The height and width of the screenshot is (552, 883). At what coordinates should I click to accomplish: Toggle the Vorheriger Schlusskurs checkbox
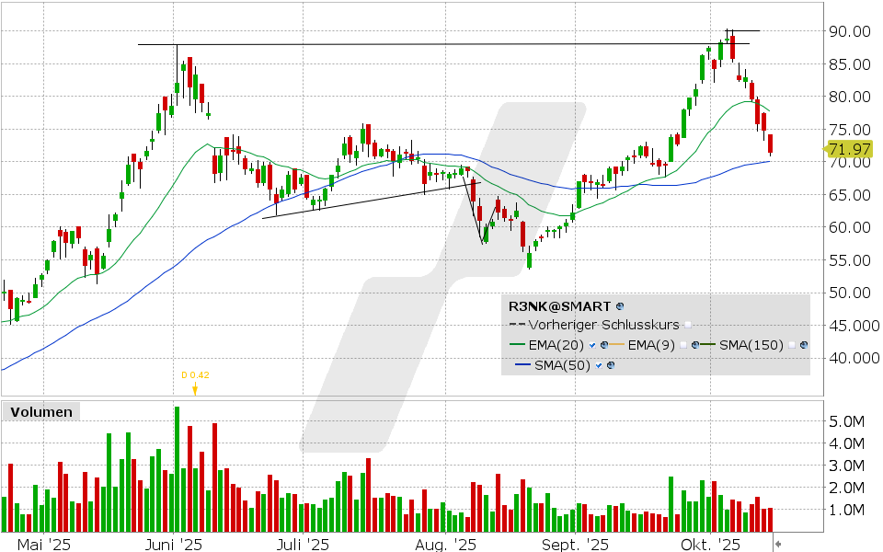tap(689, 325)
